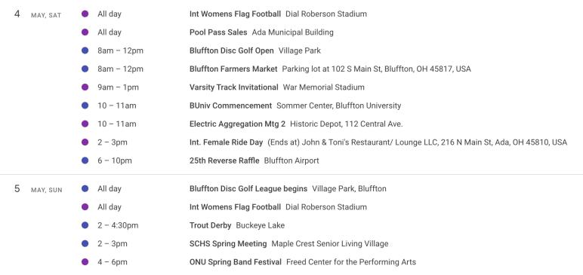Open Bluffton Disc Golf League begins event
The image size is (583, 275).
tap(248, 188)
